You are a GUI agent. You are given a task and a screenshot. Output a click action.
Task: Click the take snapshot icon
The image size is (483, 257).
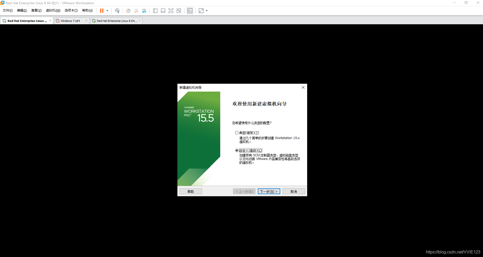coord(128,11)
